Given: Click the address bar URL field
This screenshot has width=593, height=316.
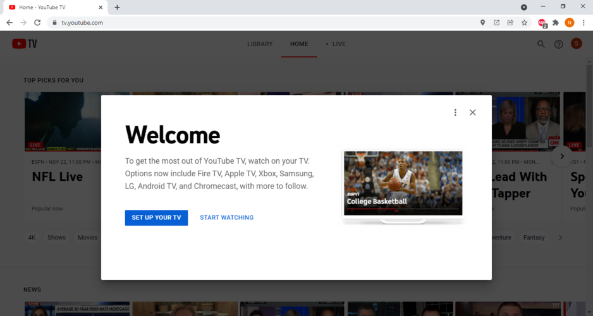Looking at the screenshot, I should point(253,23).
